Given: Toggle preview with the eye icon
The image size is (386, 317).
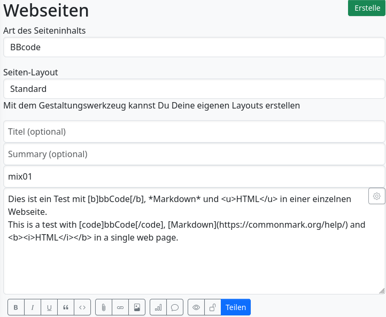Looking at the screenshot, I should [196, 307].
